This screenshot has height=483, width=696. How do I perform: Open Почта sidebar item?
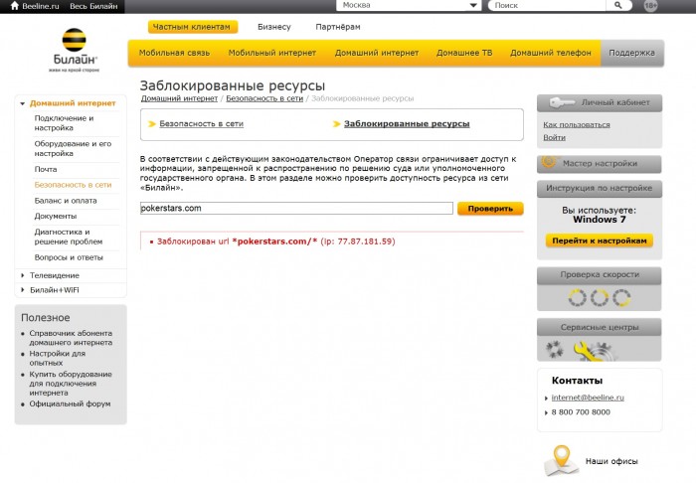coord(46,169)
